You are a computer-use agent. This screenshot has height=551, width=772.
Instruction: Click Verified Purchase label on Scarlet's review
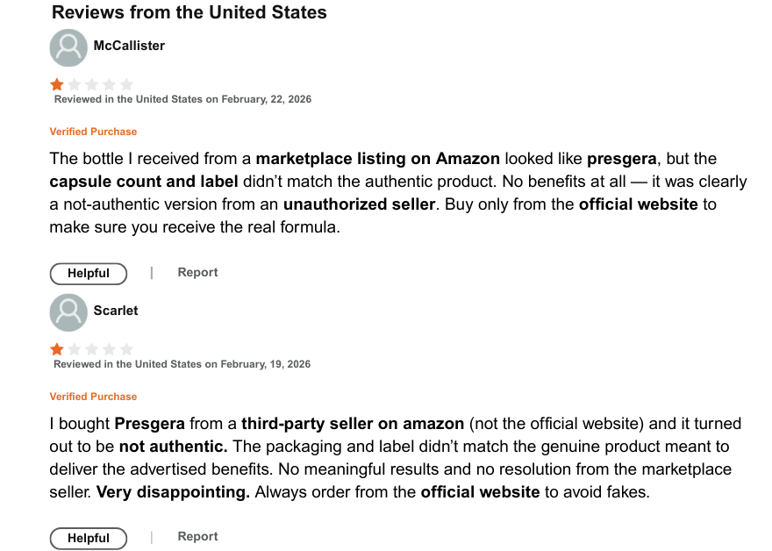pyautogui.click(x=93, y=397)
